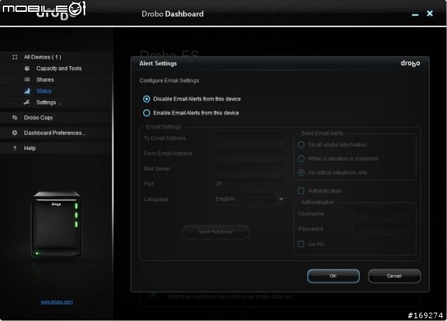The image size is (447, 321).
Task: Click the Port field showing 25
Action: tap(249, 184)
